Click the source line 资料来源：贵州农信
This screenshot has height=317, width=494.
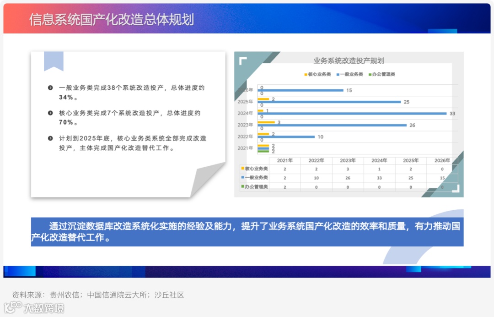46,295
